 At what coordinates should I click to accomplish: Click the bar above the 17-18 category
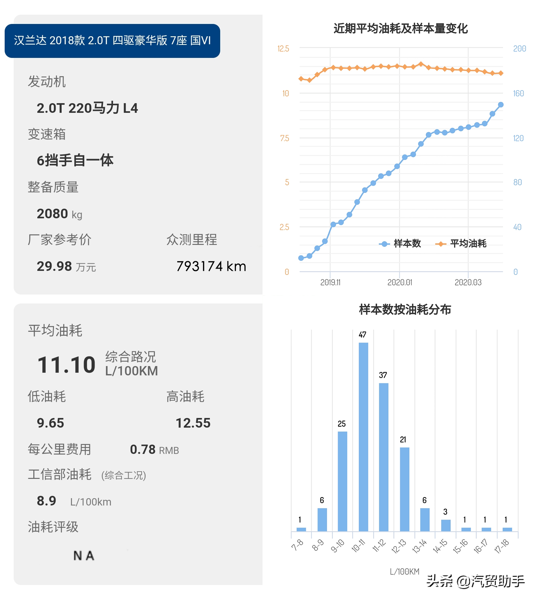[507, 529]
